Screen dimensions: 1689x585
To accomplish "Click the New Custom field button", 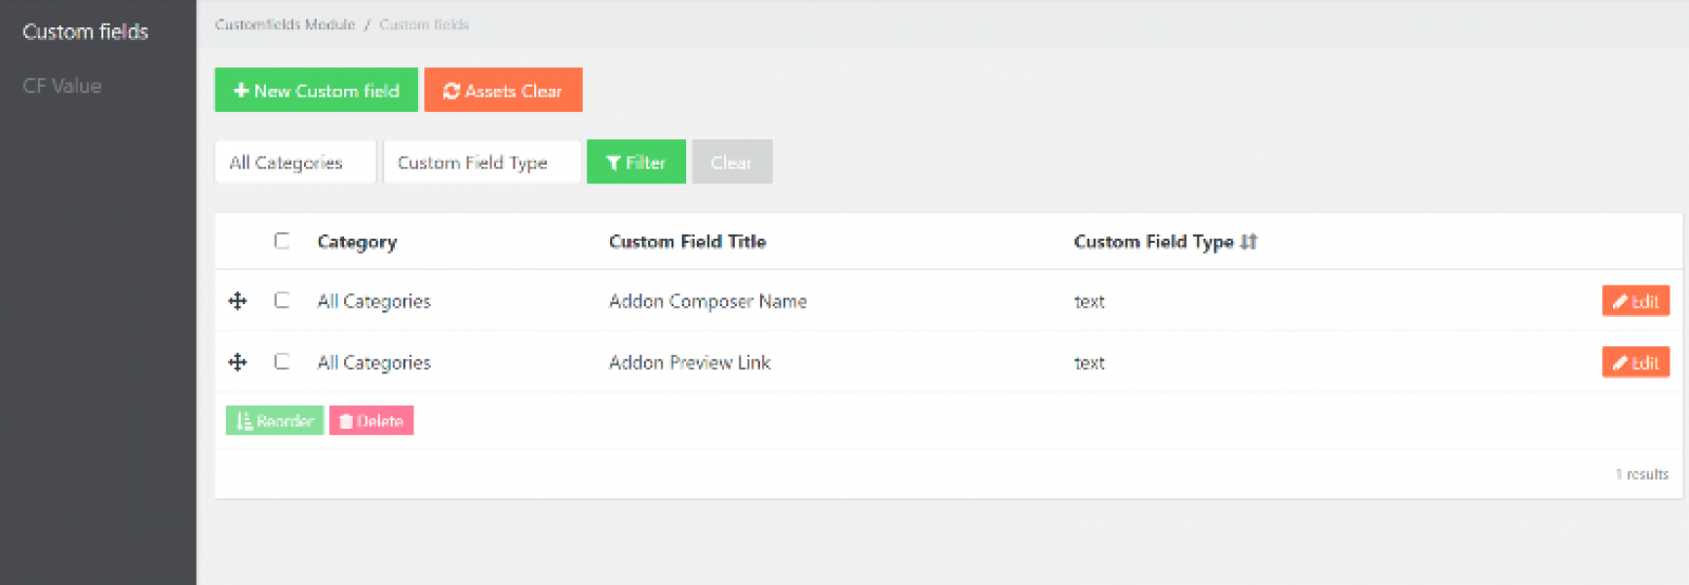I will [x=316, y=91].
